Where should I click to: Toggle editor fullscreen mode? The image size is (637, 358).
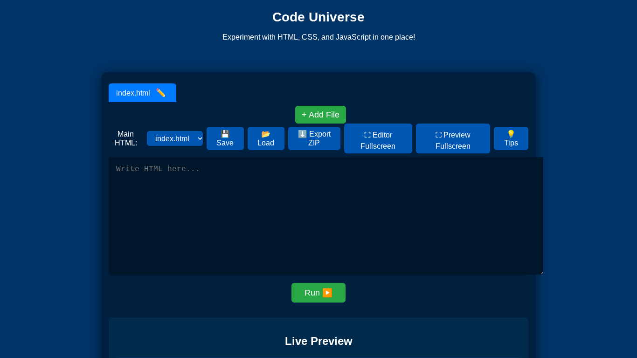coord(378,138)
